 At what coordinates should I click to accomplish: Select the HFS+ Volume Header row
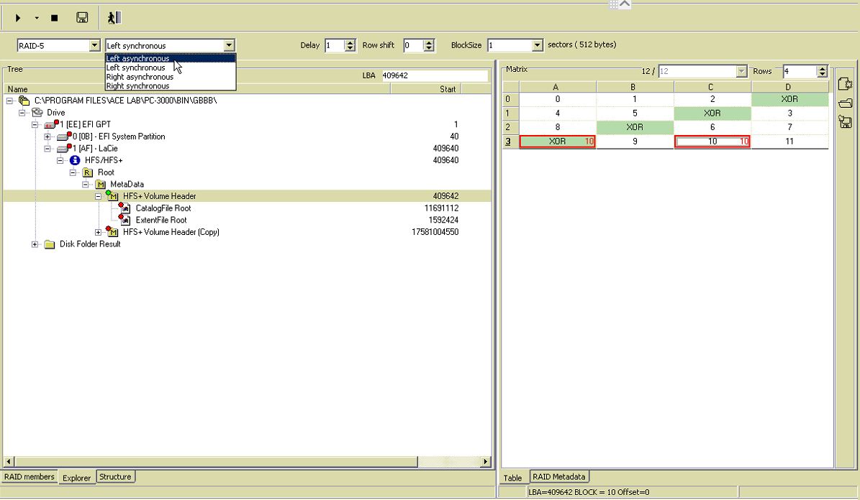[247, 196]
